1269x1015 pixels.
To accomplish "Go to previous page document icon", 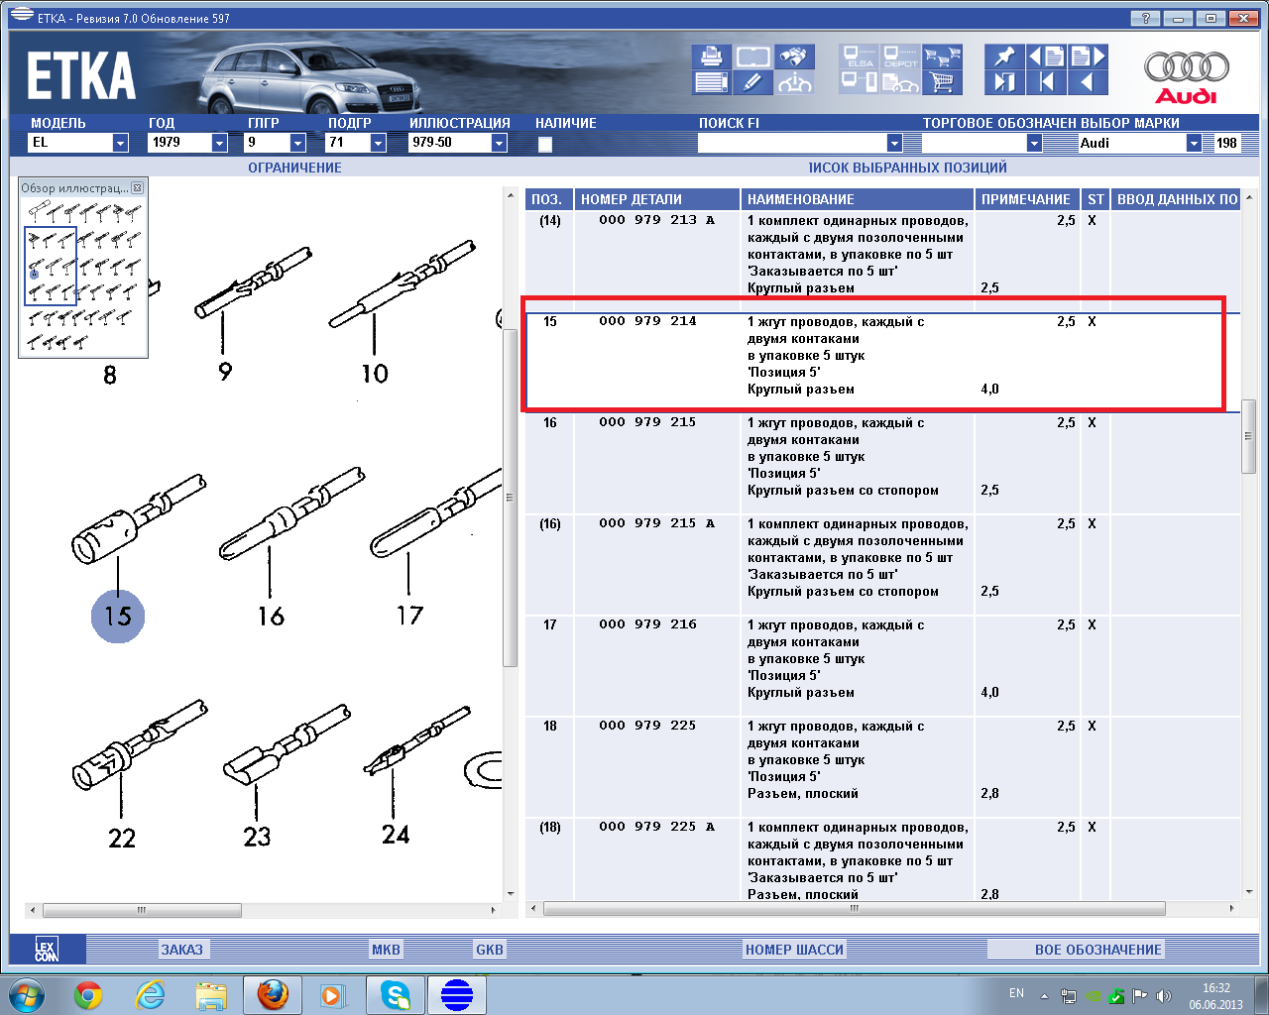I will [x=1046, y=56].
